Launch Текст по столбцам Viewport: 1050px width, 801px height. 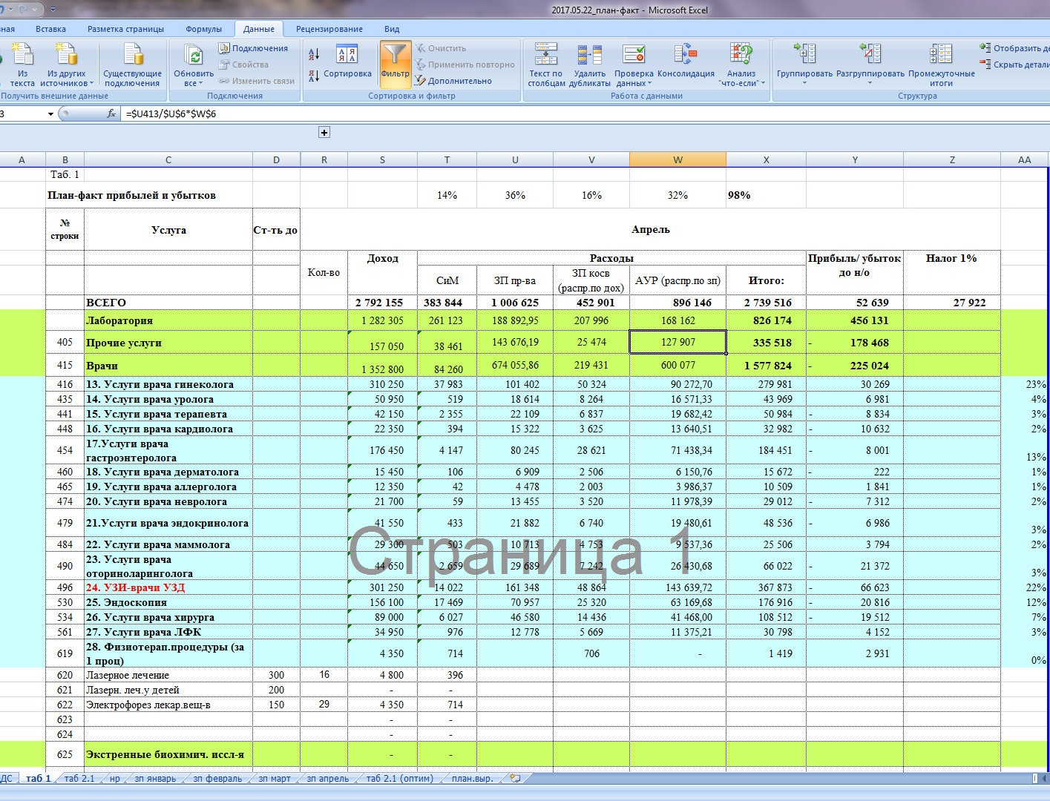(x=546, y=64)
